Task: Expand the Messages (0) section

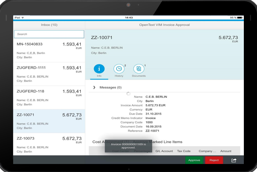Action: [x=94, y=87]
